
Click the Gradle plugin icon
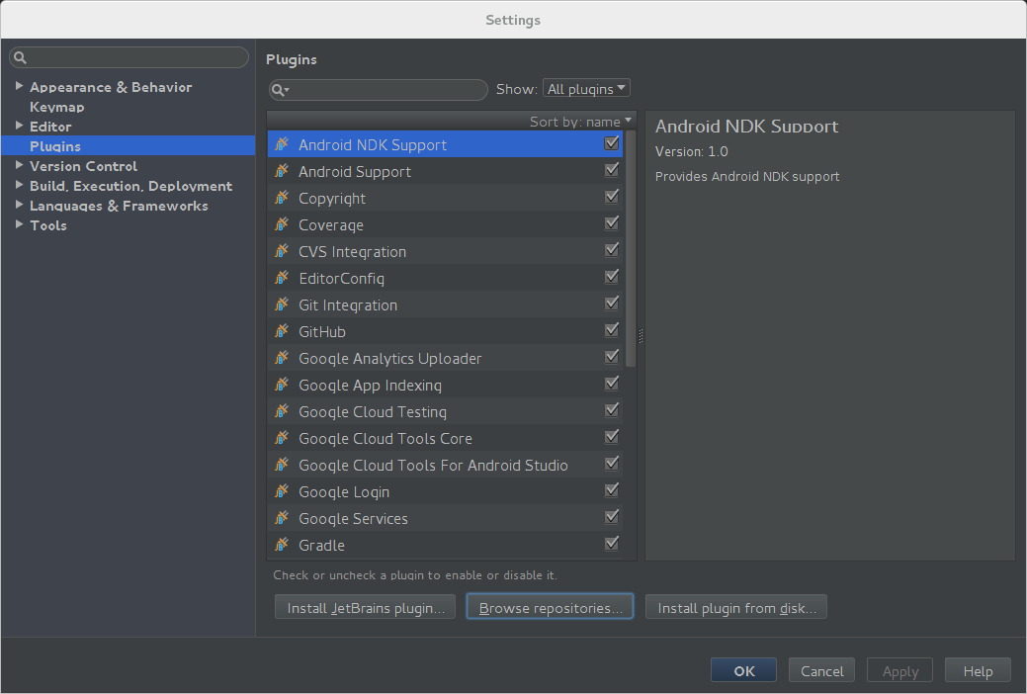(x=282, y=545)
